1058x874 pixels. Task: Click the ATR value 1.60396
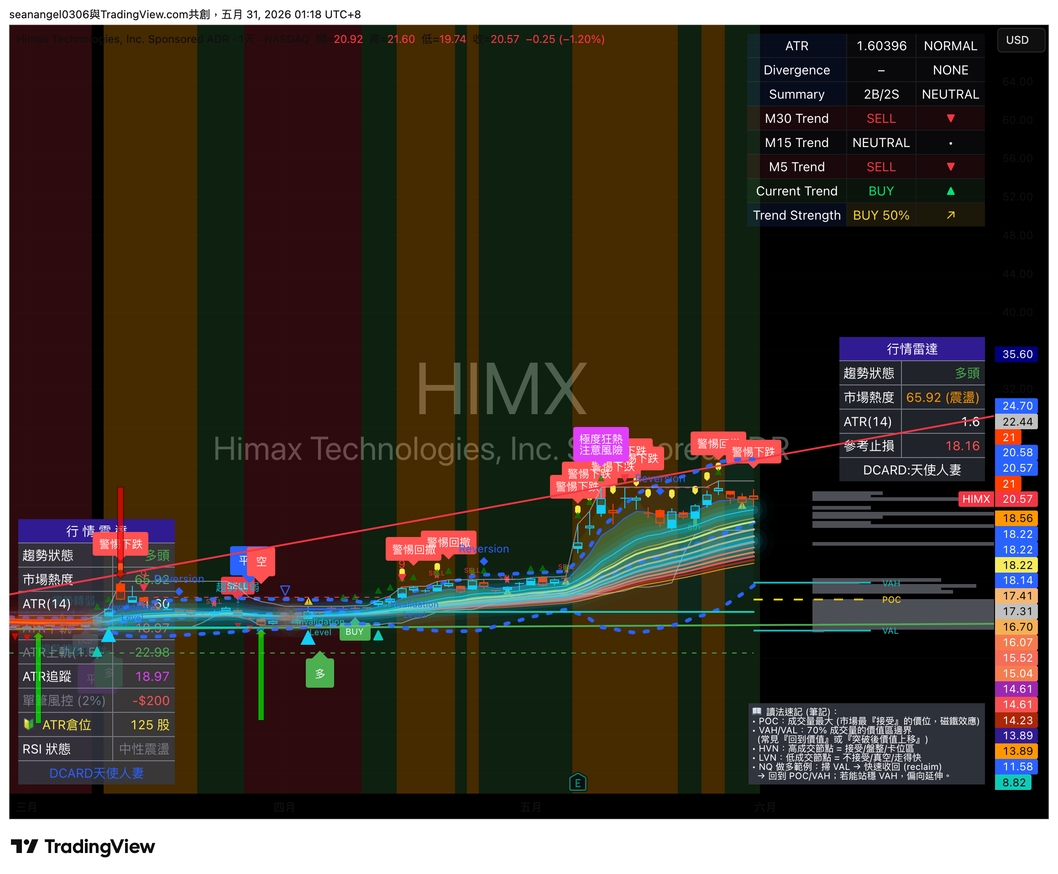[x=881, y=46]
